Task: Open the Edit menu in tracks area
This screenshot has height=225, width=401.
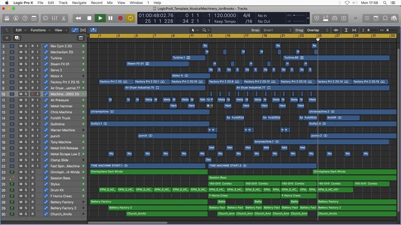Action: (x=21, y=30)
